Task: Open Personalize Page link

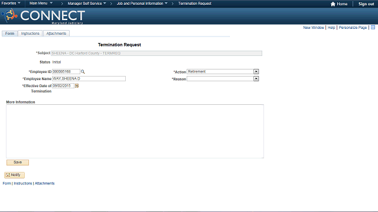Action: click(x=353, y=28)
